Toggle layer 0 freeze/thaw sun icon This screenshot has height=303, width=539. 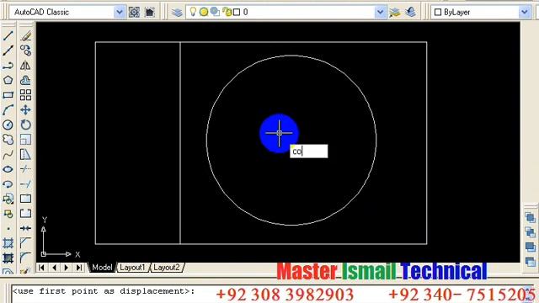(x=204, y=13)
